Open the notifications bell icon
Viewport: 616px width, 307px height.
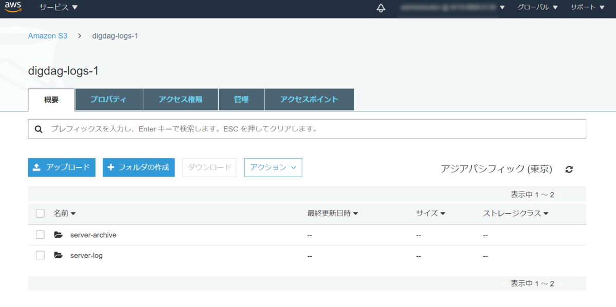[381, 8]
